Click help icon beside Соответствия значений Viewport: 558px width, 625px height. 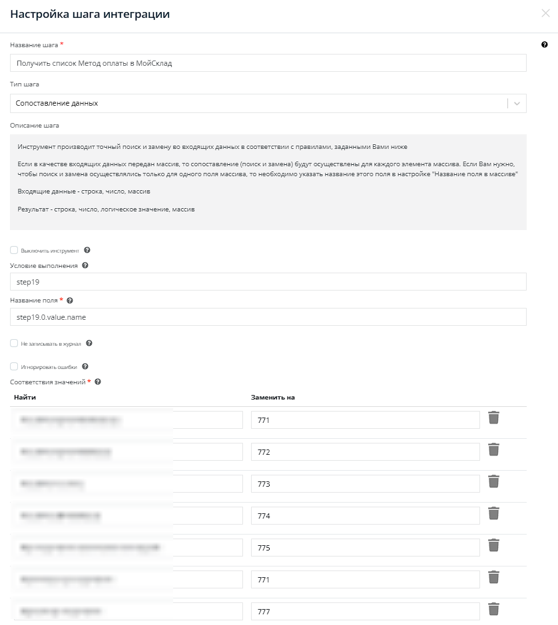point(98,382)
